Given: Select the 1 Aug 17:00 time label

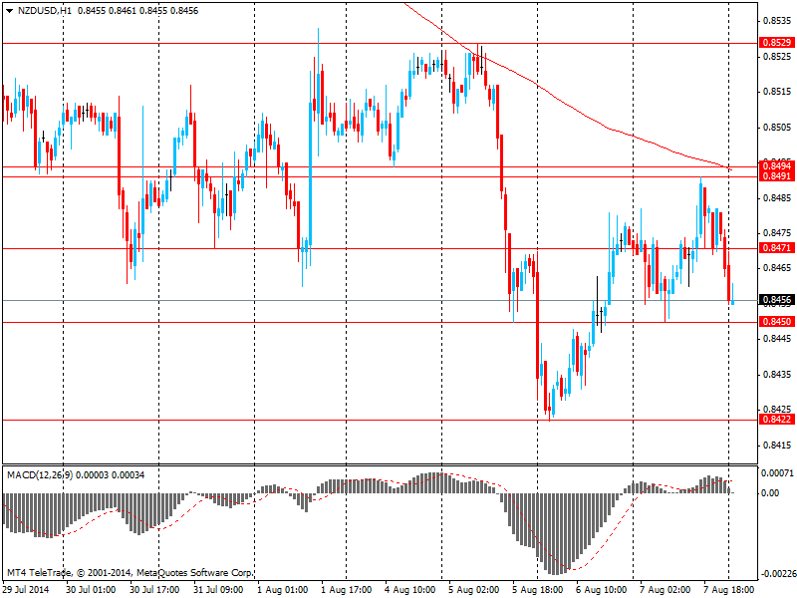Looking at the screenshot, I should tap(348, 590).
